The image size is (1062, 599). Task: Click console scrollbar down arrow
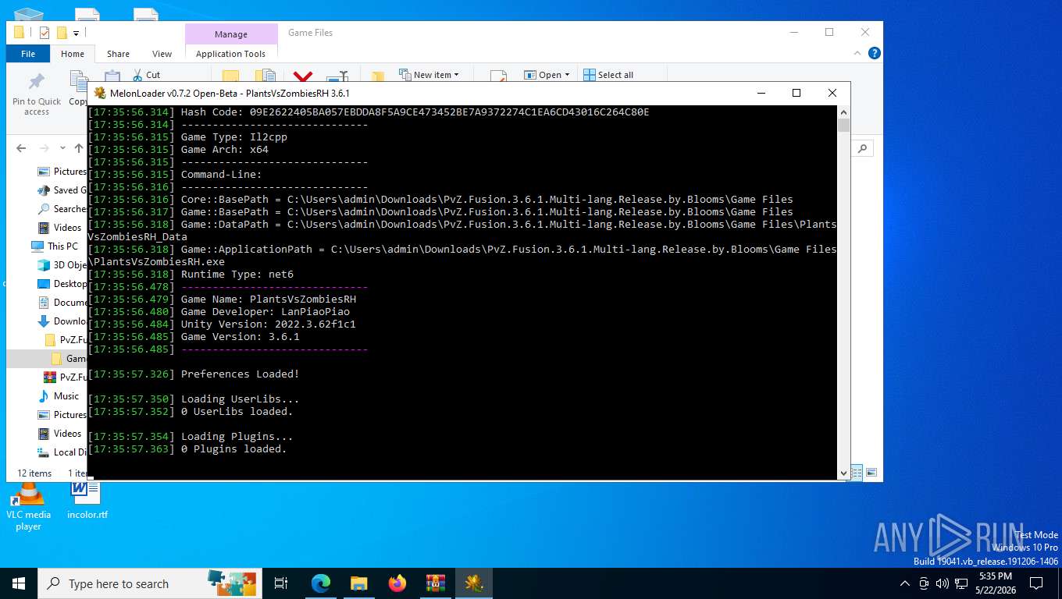pyautogui.click(x=843, y=473)
